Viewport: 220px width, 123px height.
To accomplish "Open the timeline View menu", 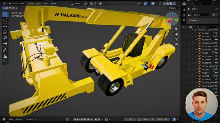I will coord(11,119).
